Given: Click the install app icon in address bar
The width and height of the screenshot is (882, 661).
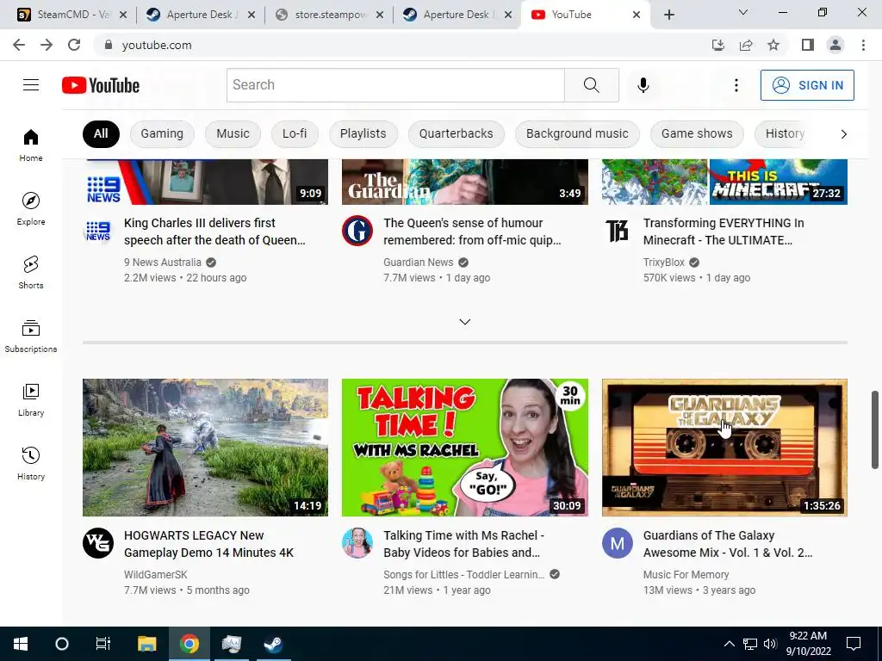Looking at the screenshot, I should (x=717, y=45).
